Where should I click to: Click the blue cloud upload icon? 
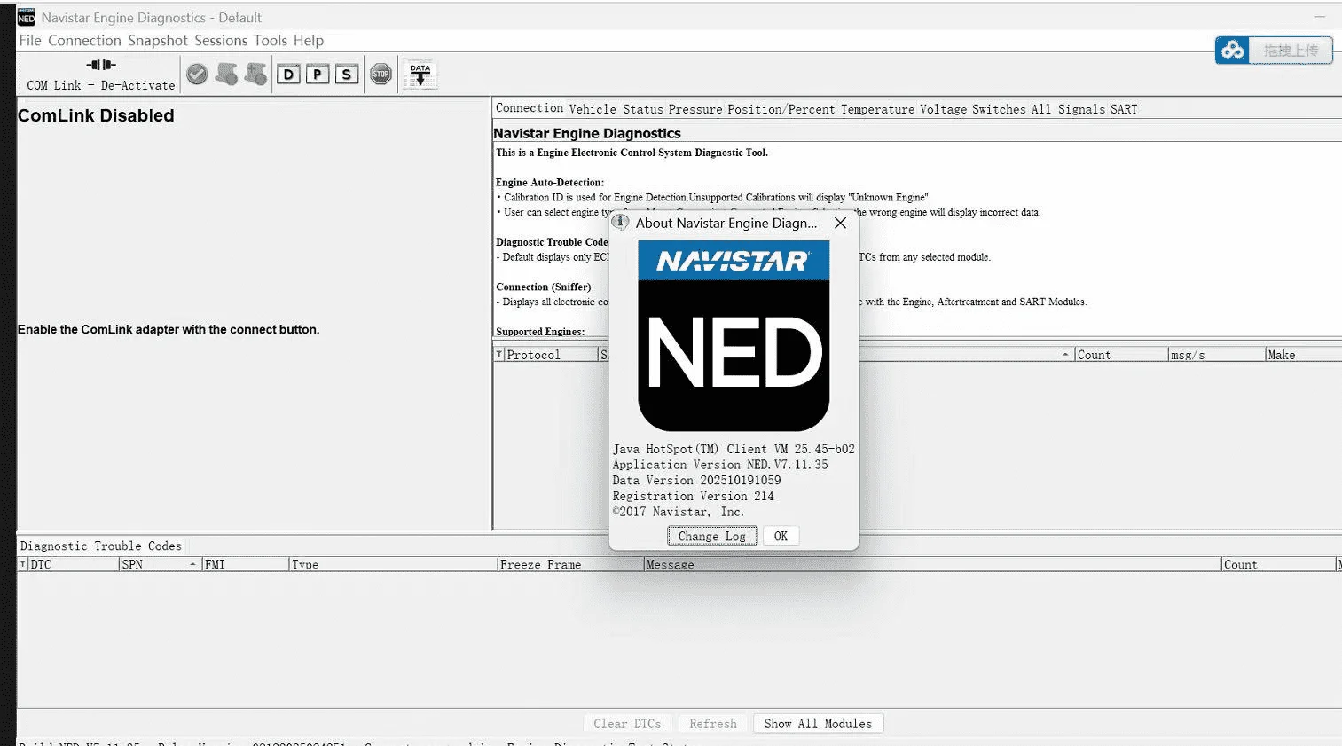point(1233,51)
